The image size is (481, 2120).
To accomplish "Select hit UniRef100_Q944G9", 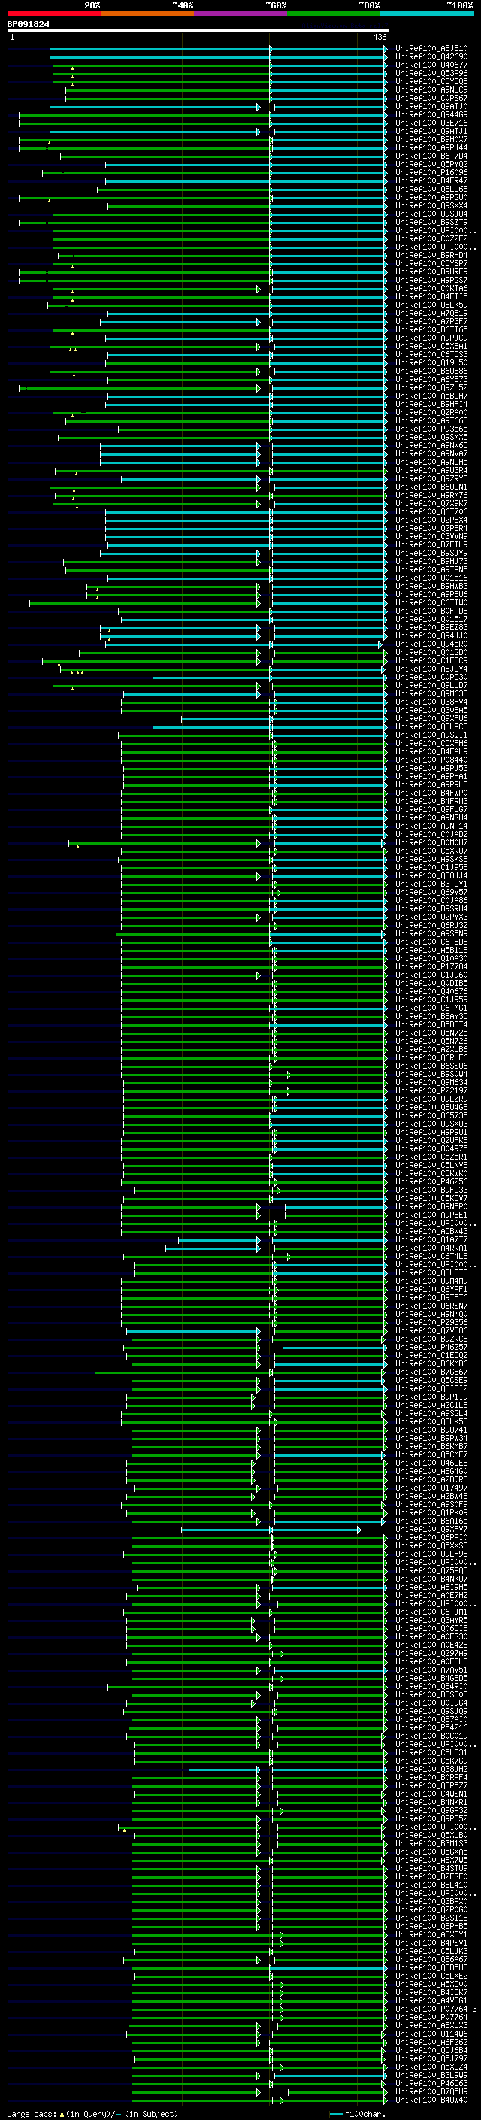I will point(431,114).
